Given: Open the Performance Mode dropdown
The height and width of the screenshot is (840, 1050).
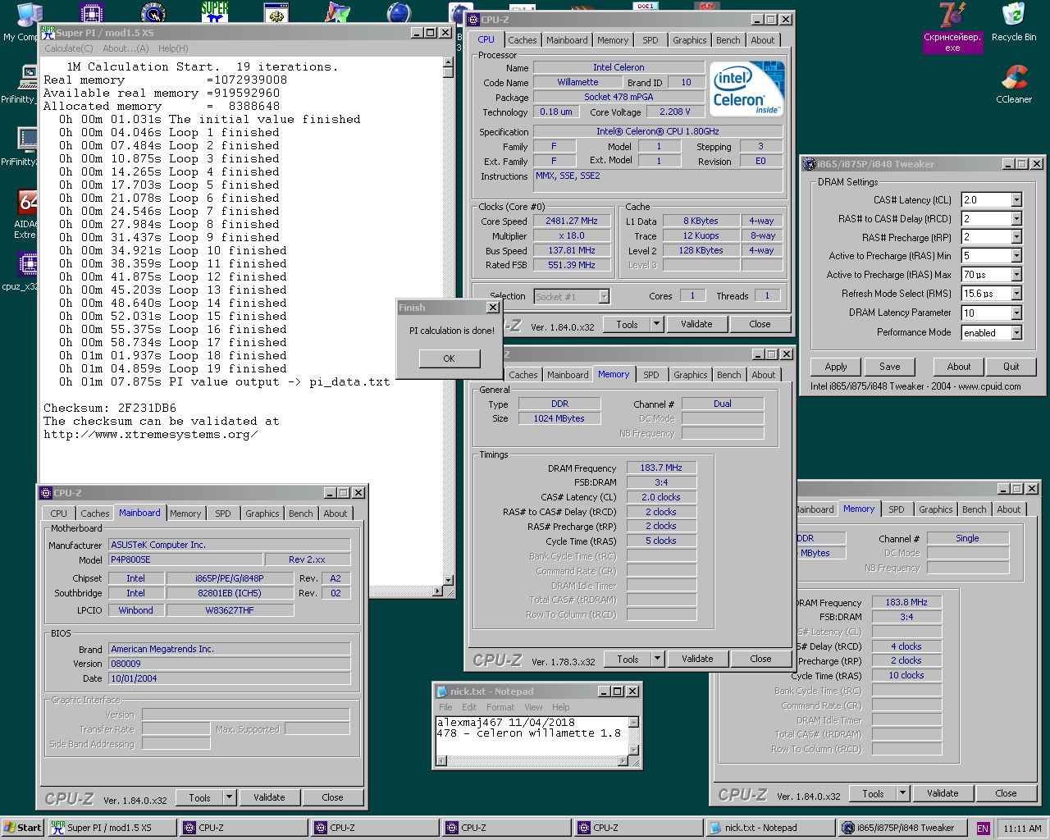Looking at the screenshot, I should [x=1016, y=333].
